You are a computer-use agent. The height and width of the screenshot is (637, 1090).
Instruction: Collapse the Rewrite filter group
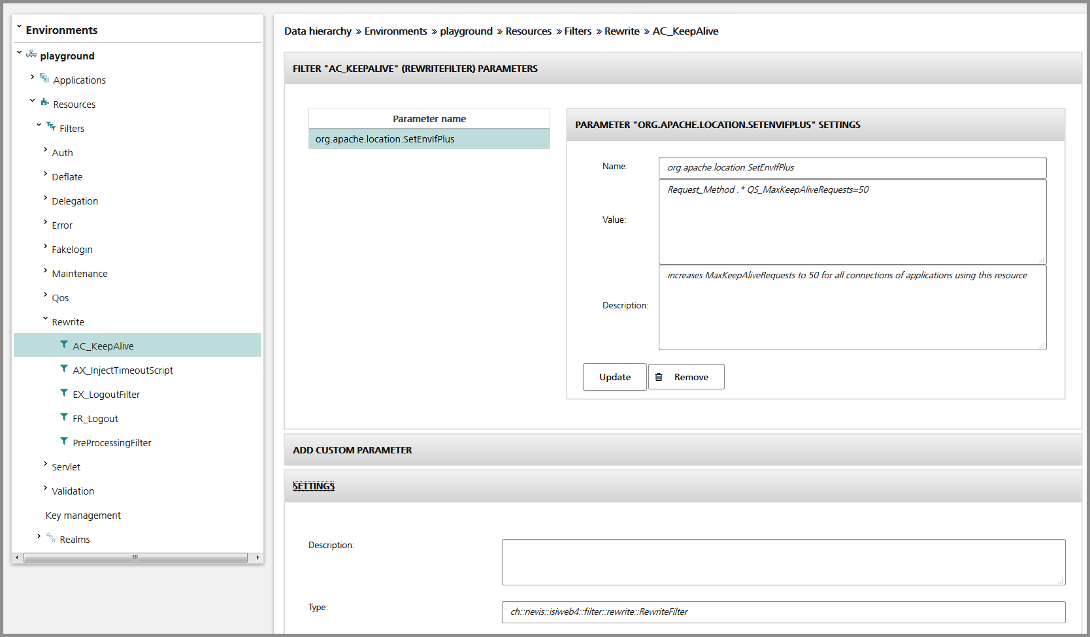45,318
